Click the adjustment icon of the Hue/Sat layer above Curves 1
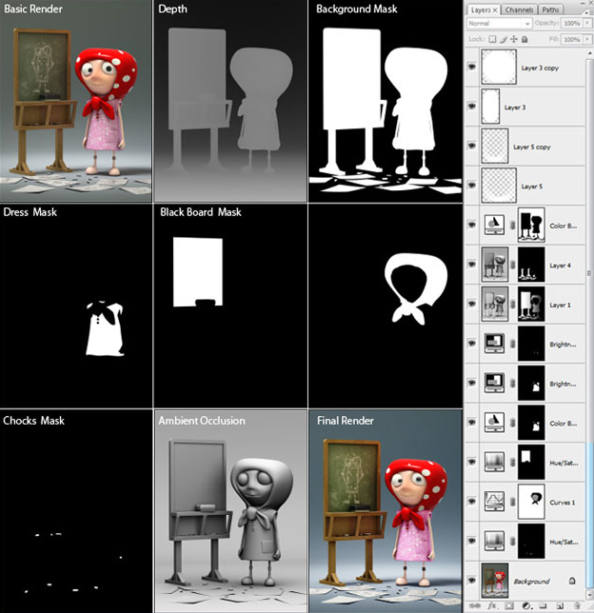This screenshot has height=613, width=594. [494, 462]
